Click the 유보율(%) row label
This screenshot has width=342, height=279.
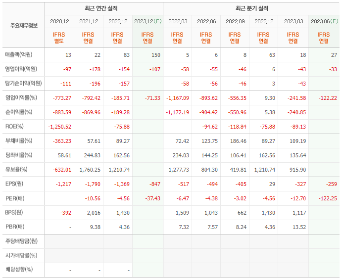coord(16,169)
